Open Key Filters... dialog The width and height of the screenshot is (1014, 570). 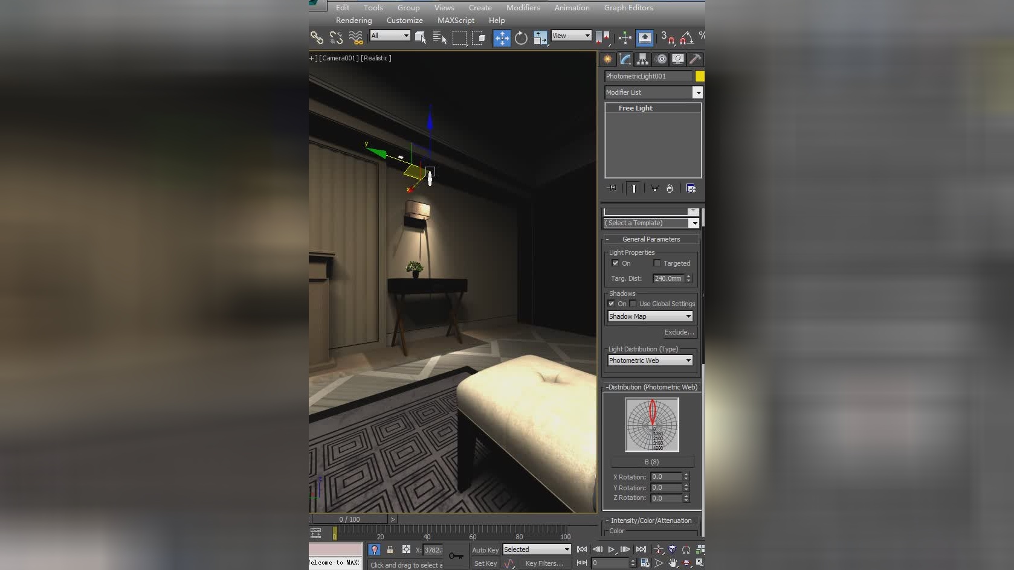pyautogui.click(x=544, y=563)
